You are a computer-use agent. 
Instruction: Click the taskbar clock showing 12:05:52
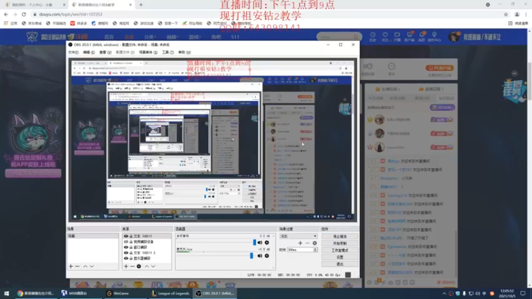(507, 293)
